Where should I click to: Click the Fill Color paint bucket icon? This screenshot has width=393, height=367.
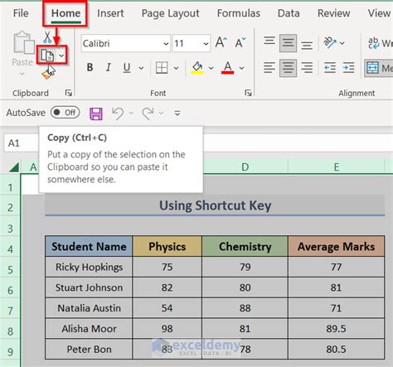(197, 68)
